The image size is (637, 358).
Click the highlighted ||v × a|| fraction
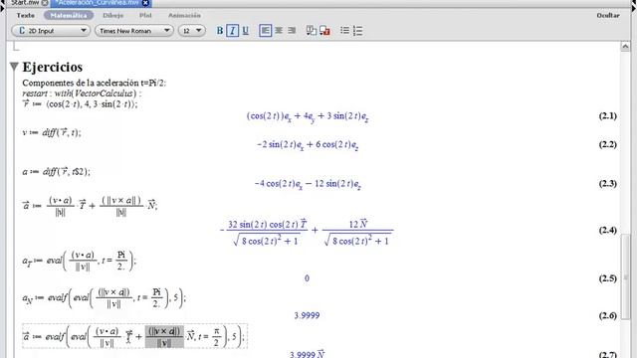[164, 337]
